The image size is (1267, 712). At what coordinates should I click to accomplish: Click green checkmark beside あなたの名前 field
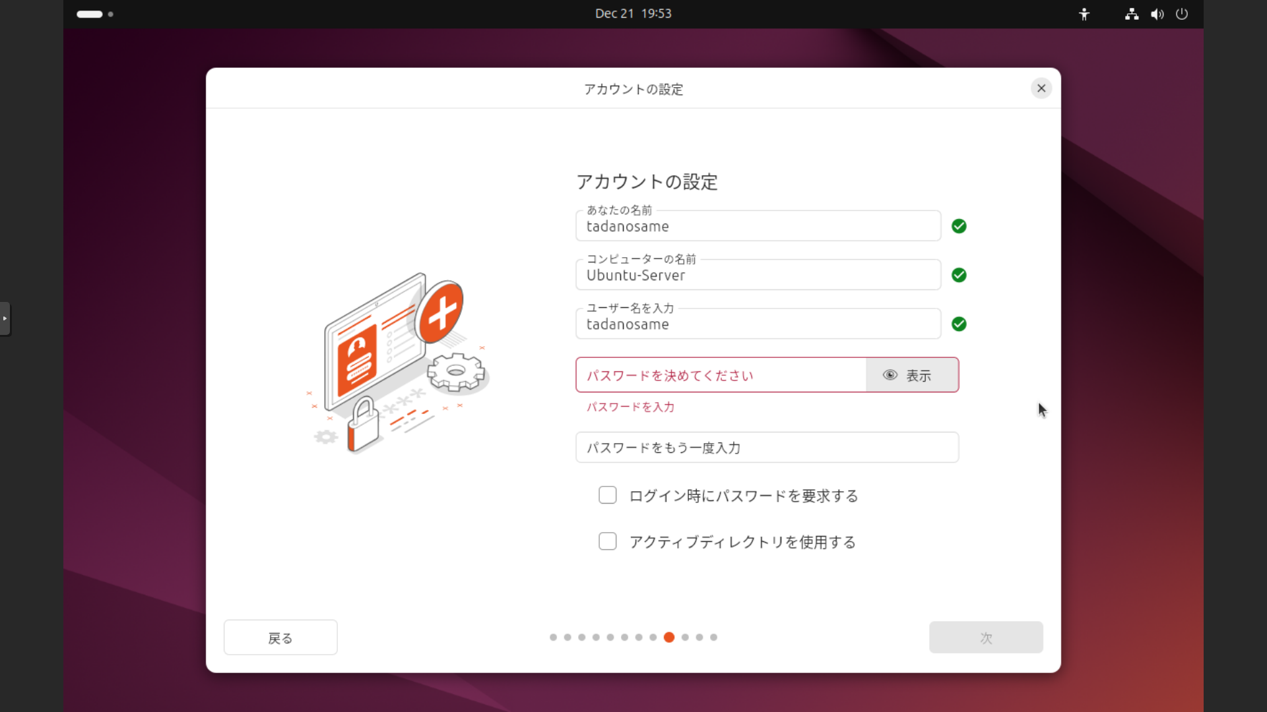(x=959, y=226)
